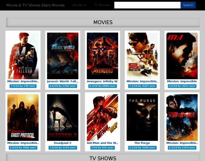Viewport: 205px width, 161px height.
Task: Open the Mission: Impossible Fallout poster
Action: click(x=23, y=56)
